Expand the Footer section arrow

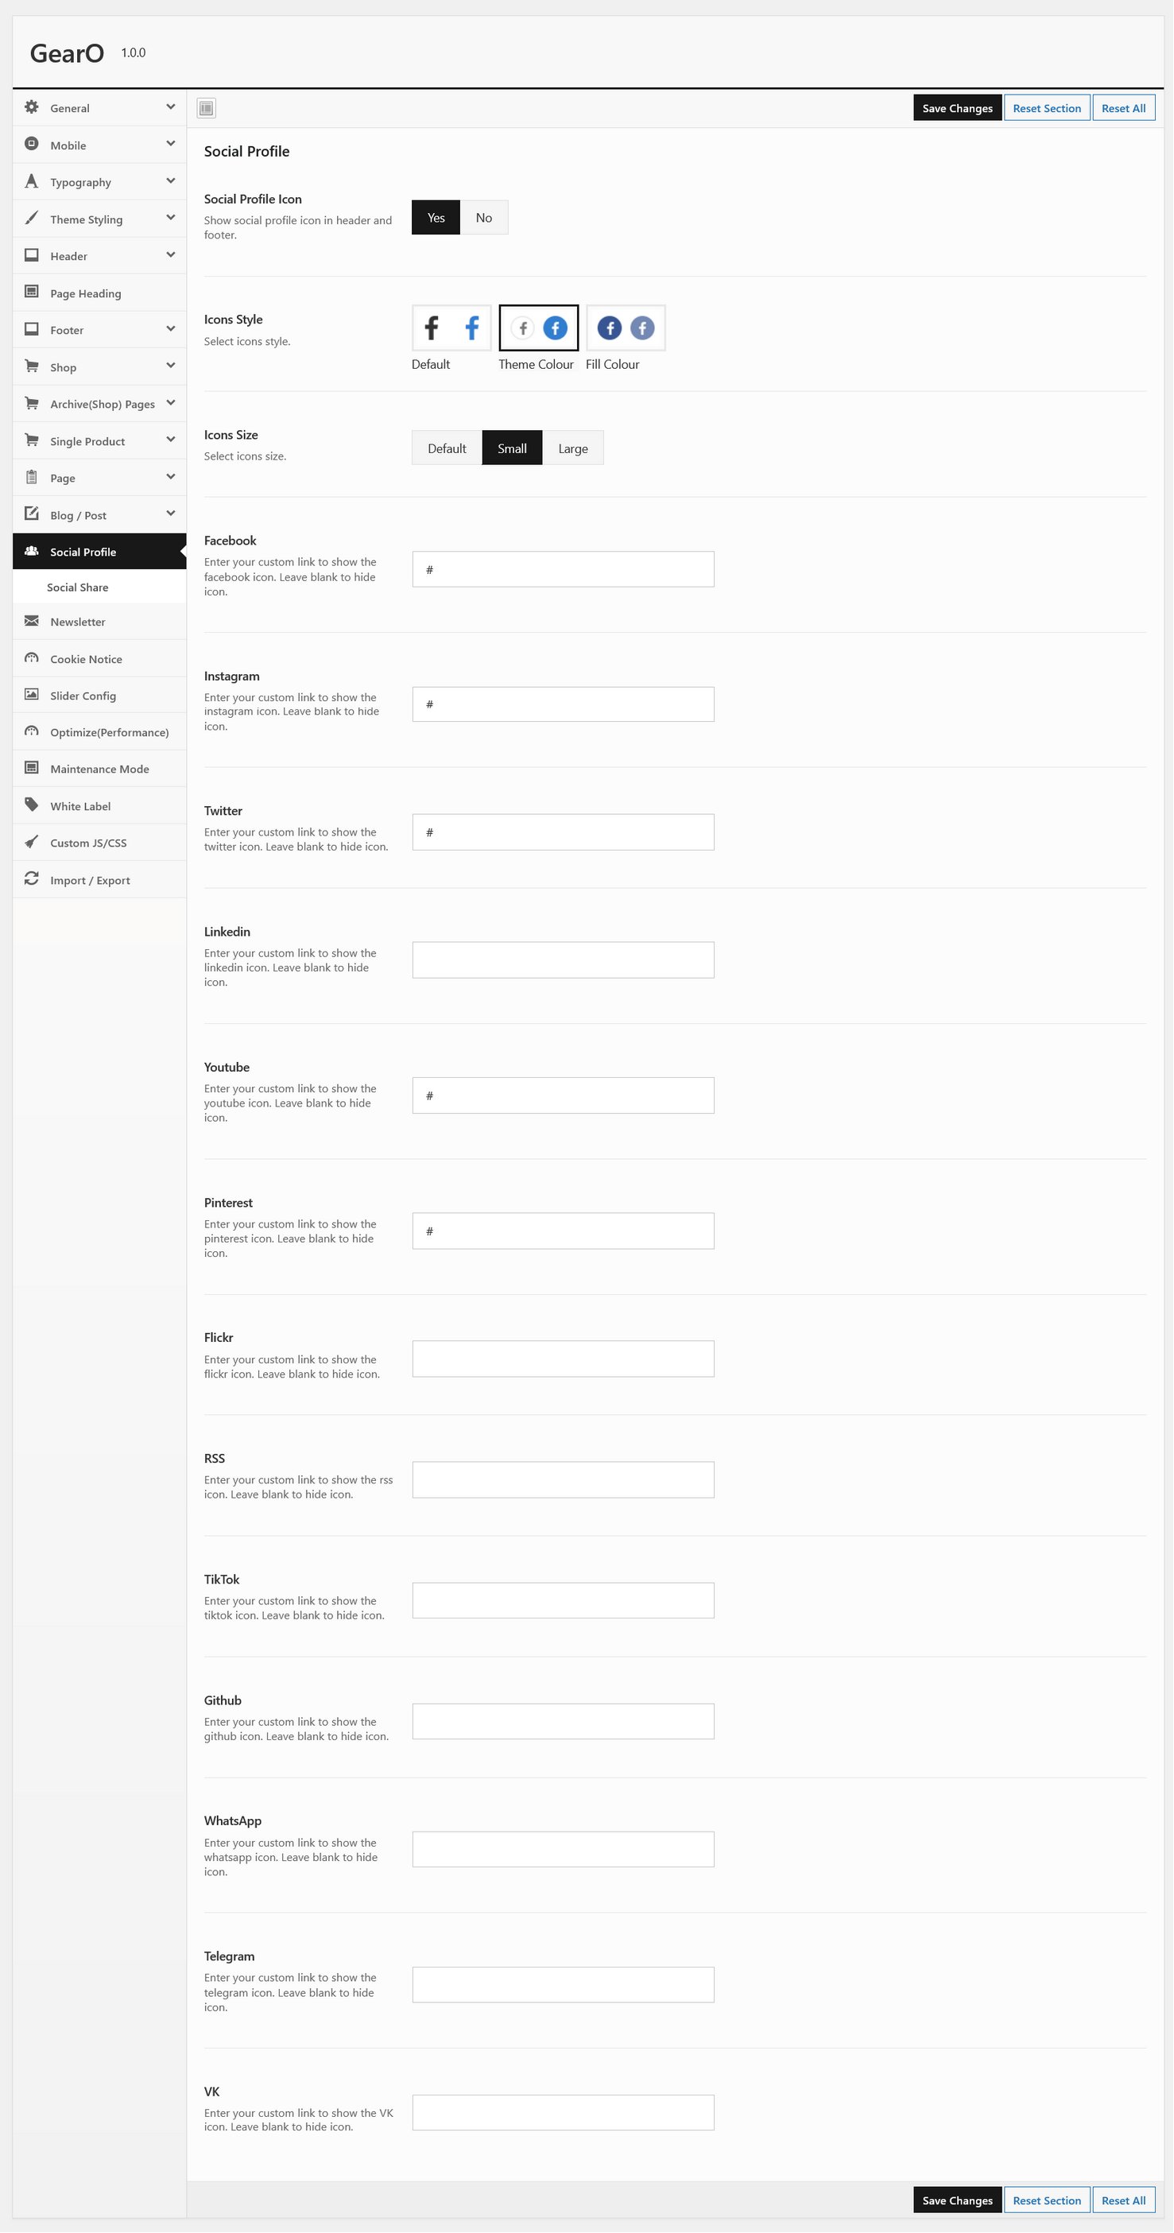point(171,328)
